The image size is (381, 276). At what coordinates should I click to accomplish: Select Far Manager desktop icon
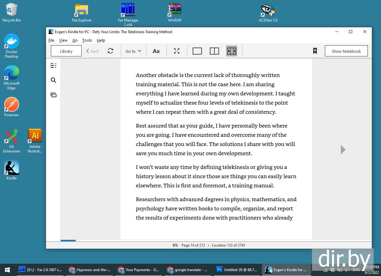(128, 14)
